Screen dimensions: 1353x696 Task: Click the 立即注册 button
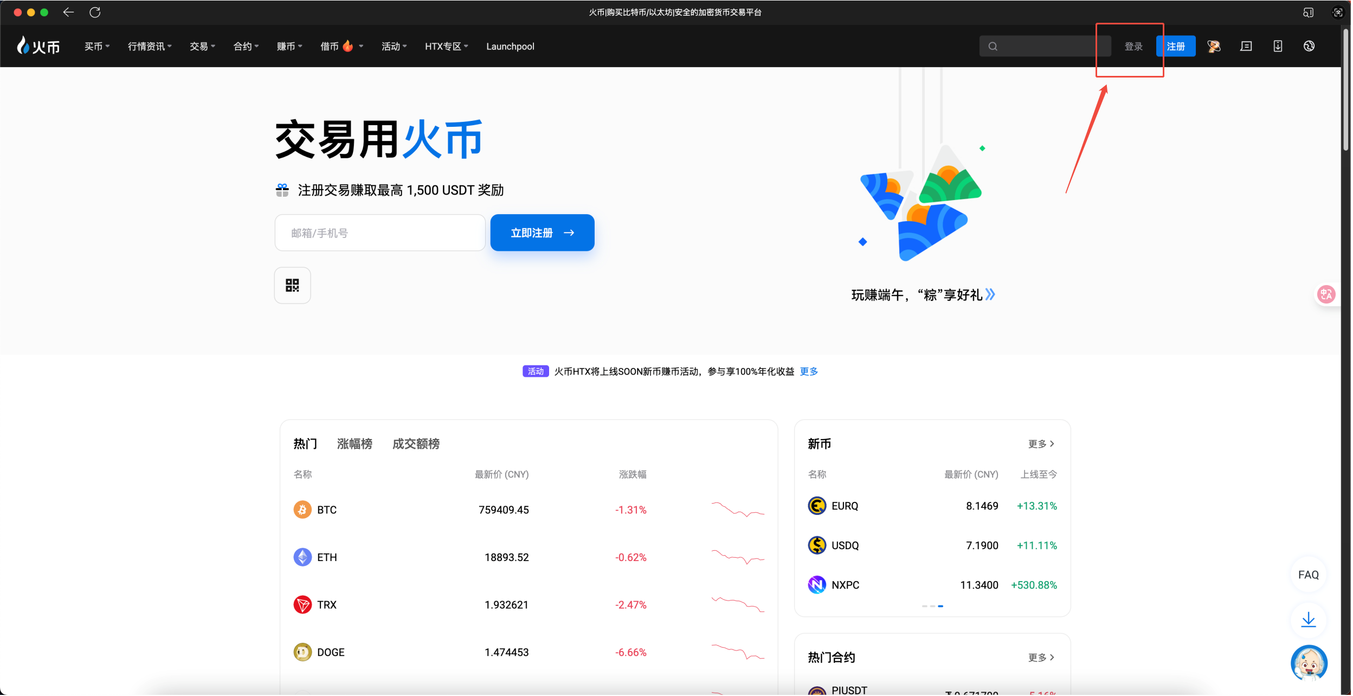coord(542,233)
